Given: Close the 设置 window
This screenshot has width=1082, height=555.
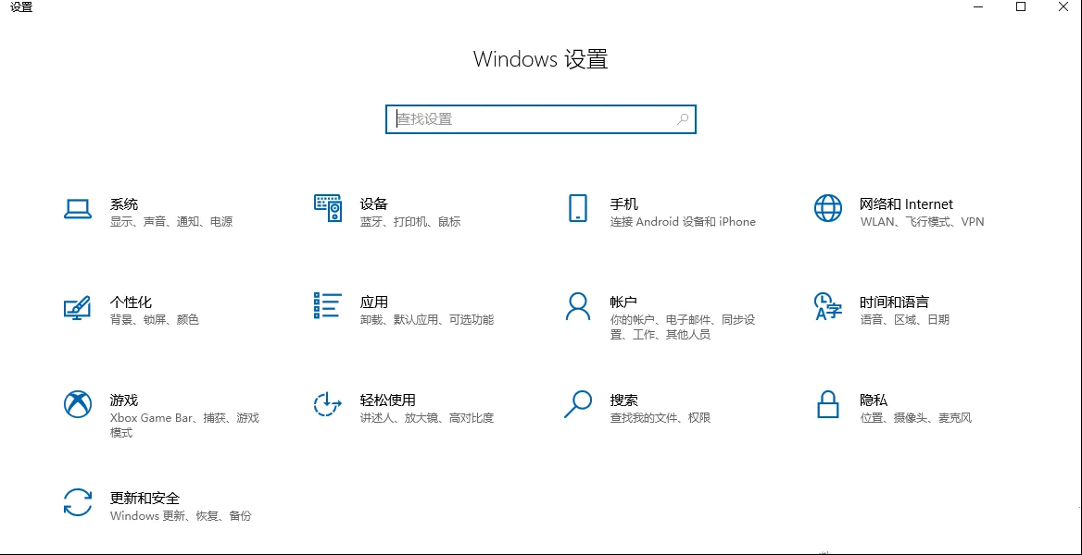Looking at the screenshot, I should point(1063,6).
